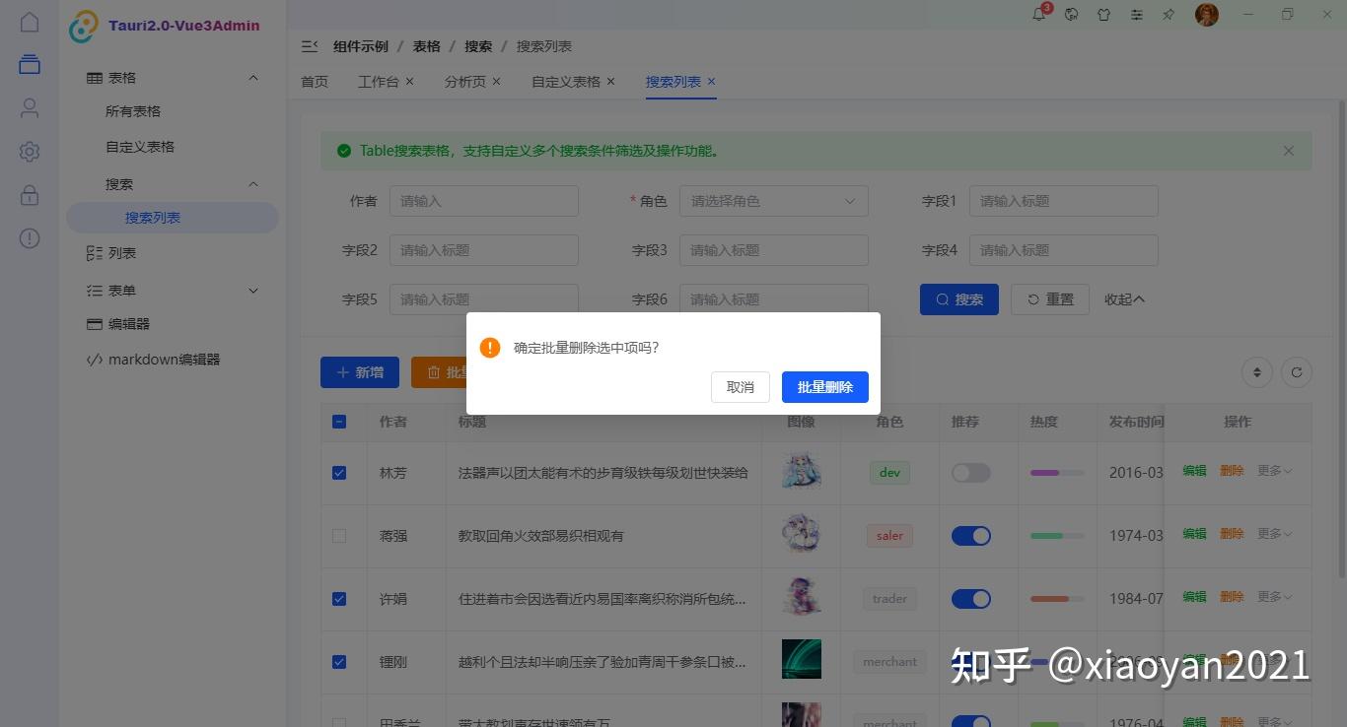Viewport: 1347px width, 727px height.
Task: Open the layout settings sliders icon in titlebar
Action: [1137, 14]
